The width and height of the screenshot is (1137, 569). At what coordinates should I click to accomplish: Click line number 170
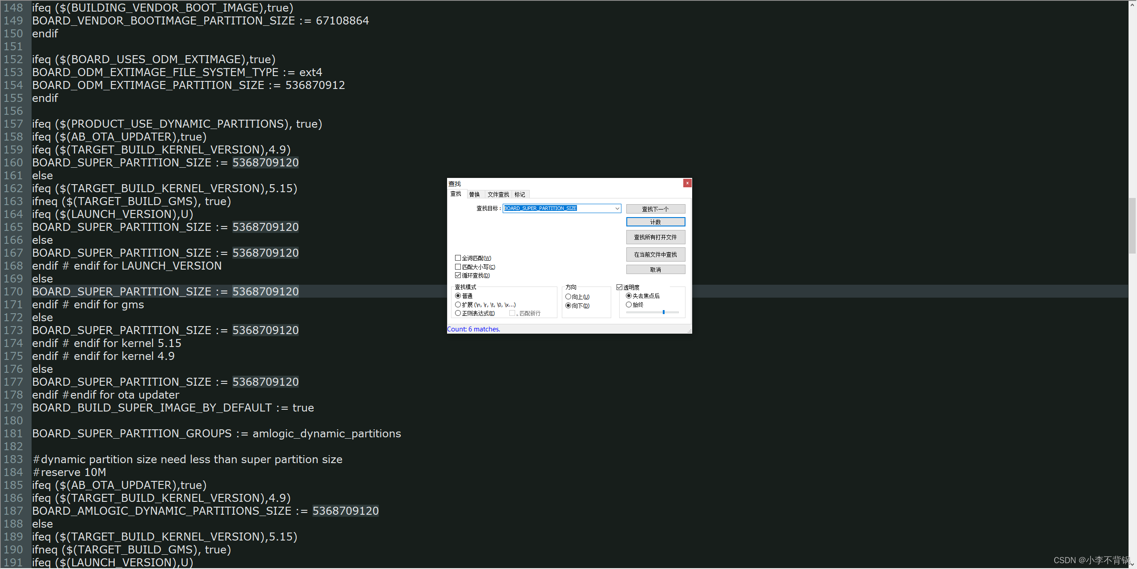click(x=13, y=292)
